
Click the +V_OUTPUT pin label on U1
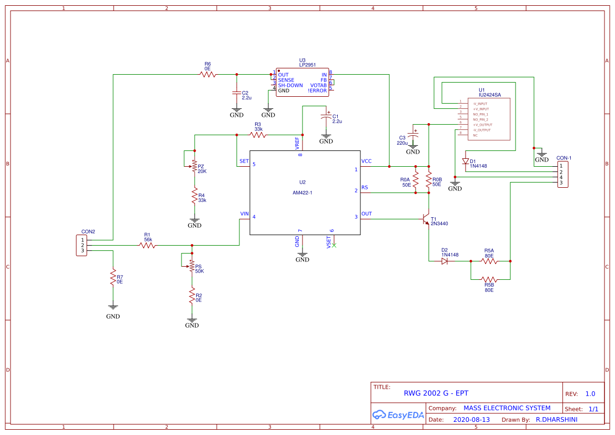click(482, 125)
